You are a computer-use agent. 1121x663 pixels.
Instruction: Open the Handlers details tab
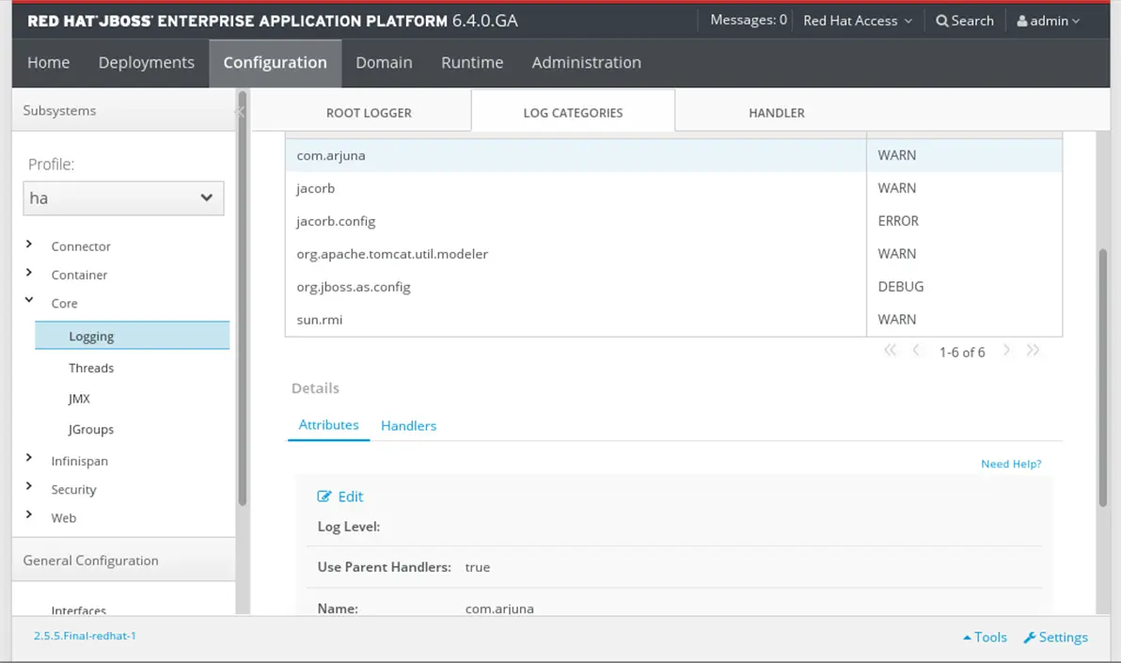[x=408, y=426]
